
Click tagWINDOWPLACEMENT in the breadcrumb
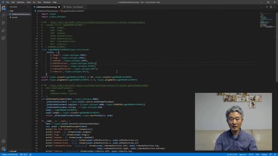[73, 11]
